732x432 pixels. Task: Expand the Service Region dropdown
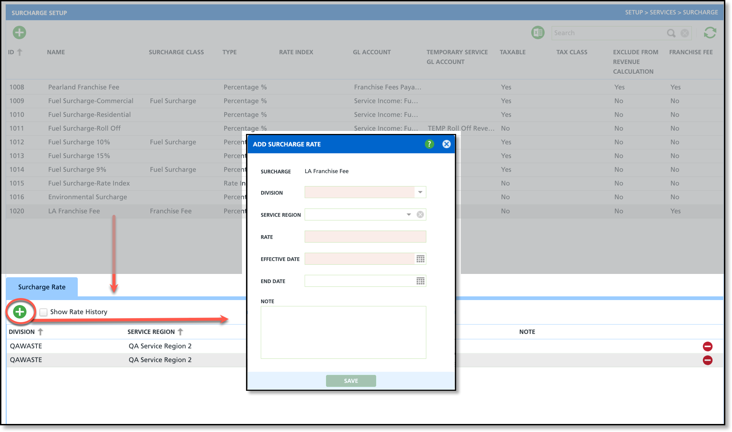point(409,215)
